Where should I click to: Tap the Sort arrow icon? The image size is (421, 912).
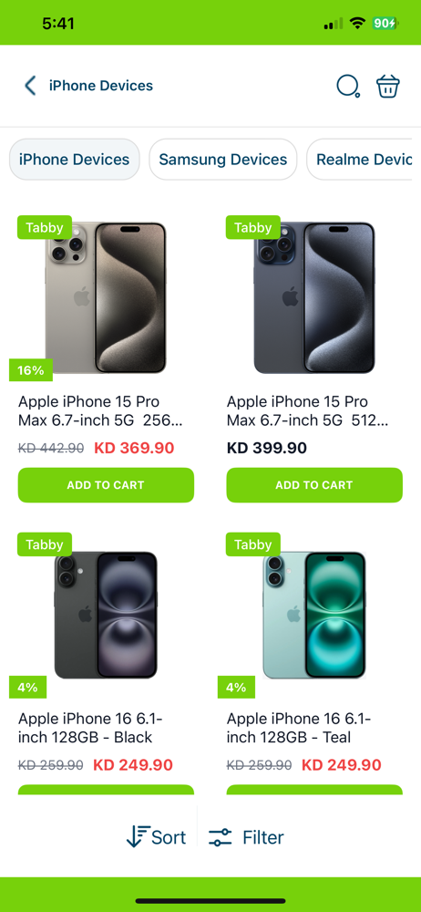coord(138,837)
